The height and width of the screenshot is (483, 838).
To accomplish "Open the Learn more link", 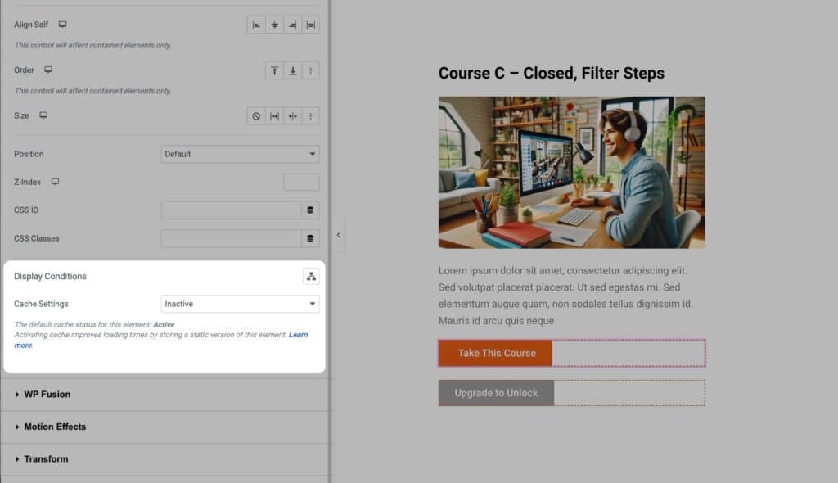I will (298, 335).
